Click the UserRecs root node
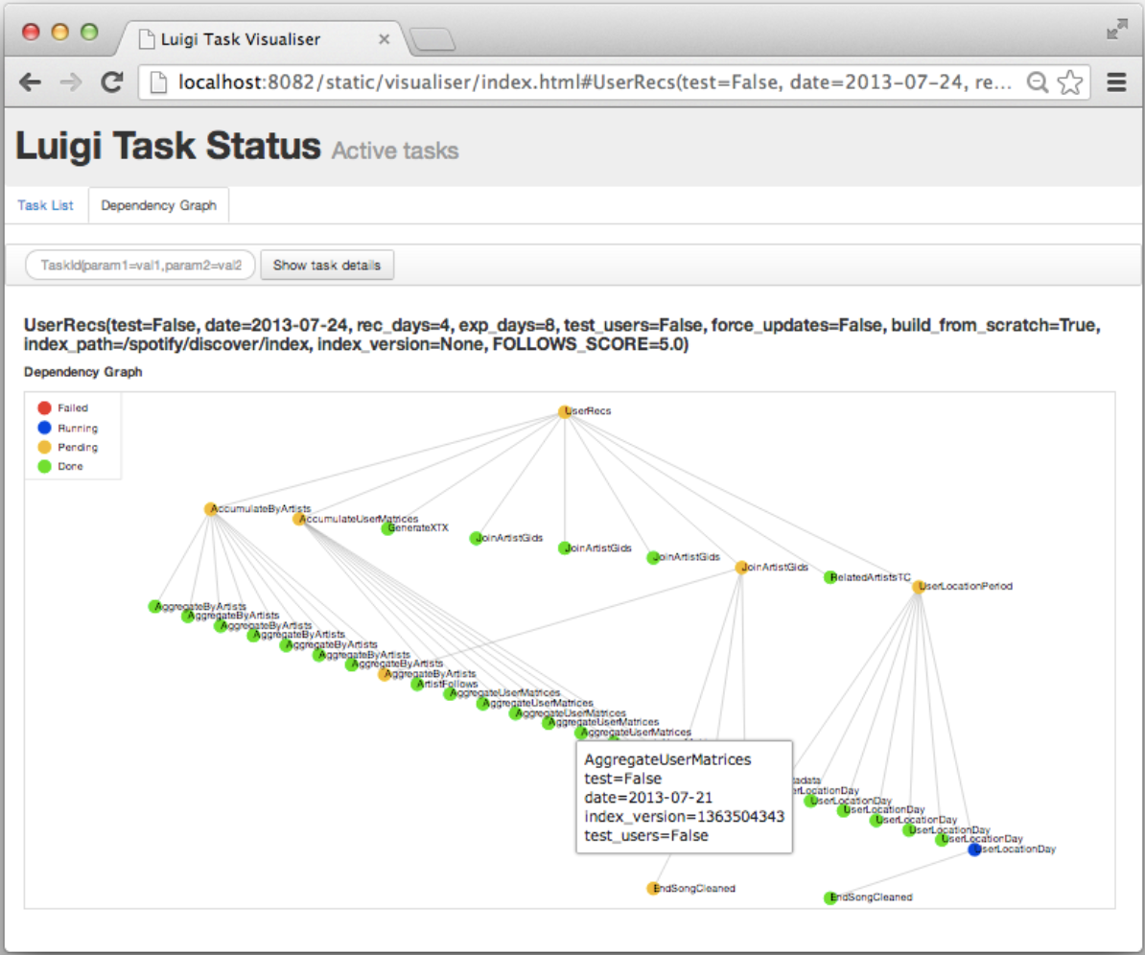The height and width of the screenshot is (955, 1145). (565, 411)
